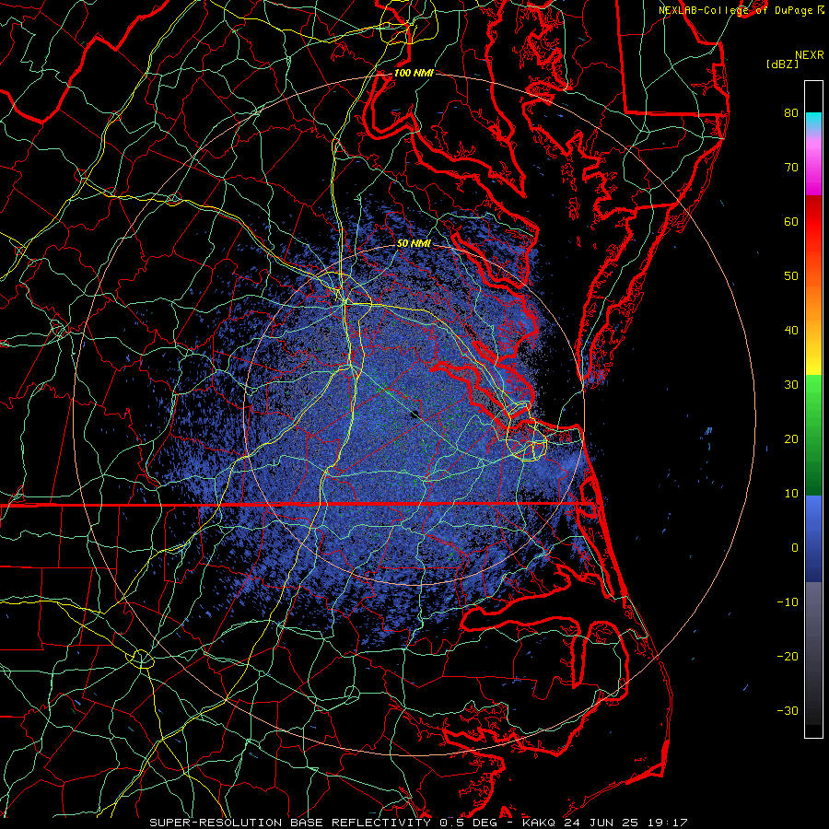Click the 40 value on the dBZ scale
The width and height of the screenshot is (829, 829).
[x=791, y=331]
